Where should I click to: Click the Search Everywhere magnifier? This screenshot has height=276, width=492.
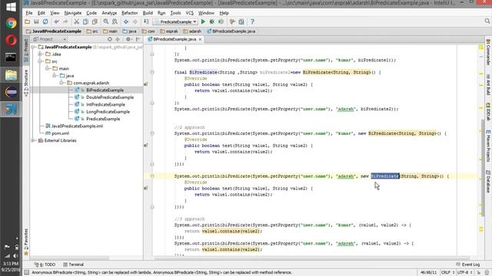coord(487,21)
